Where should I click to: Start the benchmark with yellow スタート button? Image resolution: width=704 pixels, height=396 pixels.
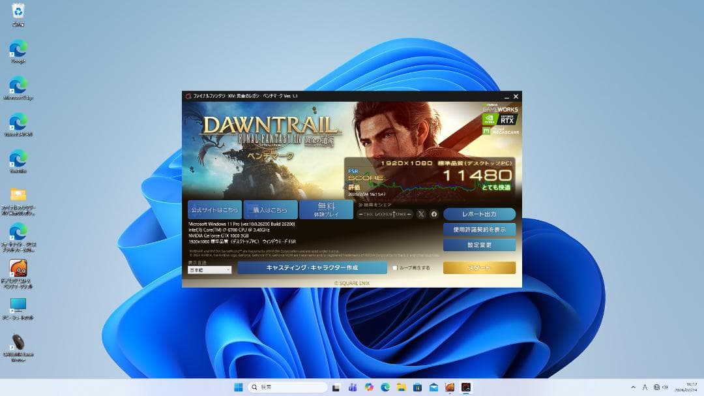[x=479, y=267]
